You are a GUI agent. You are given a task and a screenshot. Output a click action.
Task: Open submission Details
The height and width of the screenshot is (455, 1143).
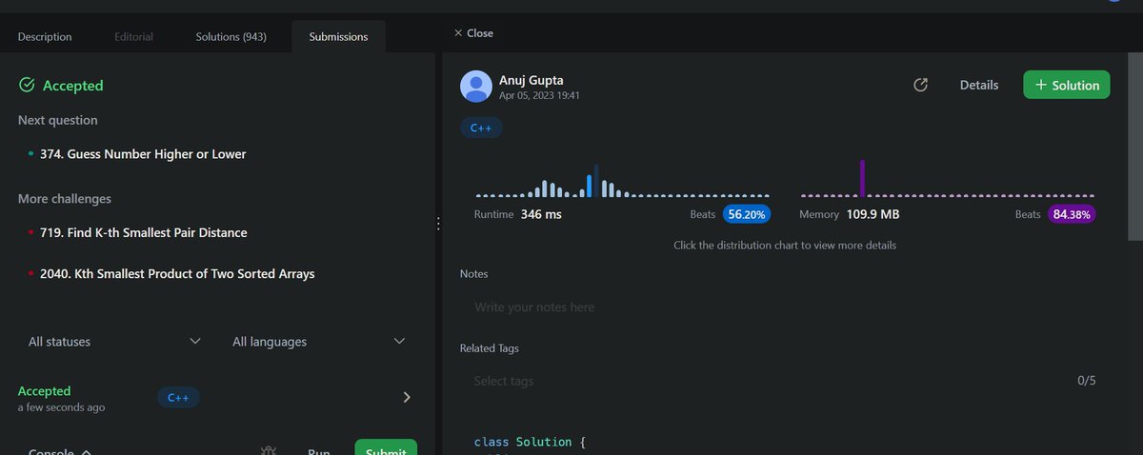coord(979,85)
